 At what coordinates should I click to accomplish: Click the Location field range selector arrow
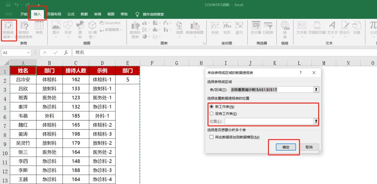(317, 121)
